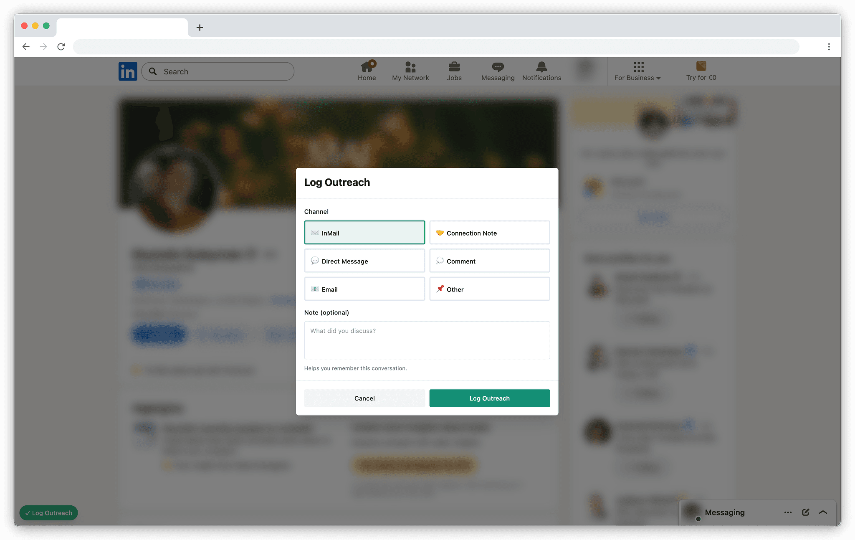The height and width of the screenshot is (540, 855).
Task: Select InMail as the outreach channel
Action: pyautogui.click(x=364, y=232)
